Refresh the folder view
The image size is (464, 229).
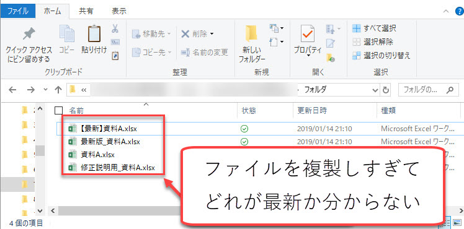click(x=386, y=90)
